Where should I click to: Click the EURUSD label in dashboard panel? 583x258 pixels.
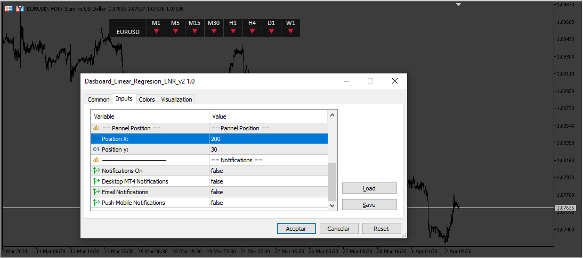click(x=128, y=32)
